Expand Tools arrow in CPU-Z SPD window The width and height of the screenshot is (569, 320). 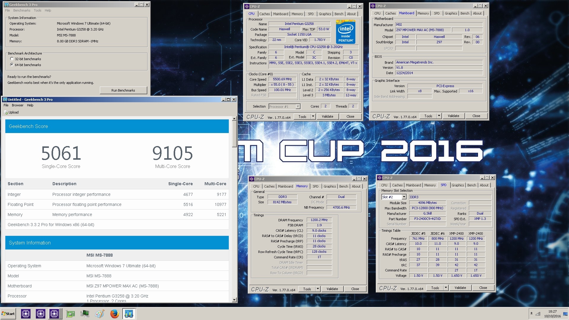(x=446, y=288)
